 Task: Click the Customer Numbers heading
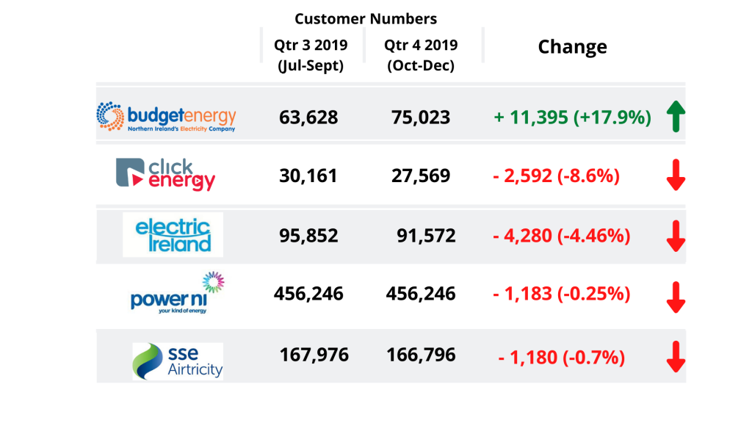tap(366, 18)
